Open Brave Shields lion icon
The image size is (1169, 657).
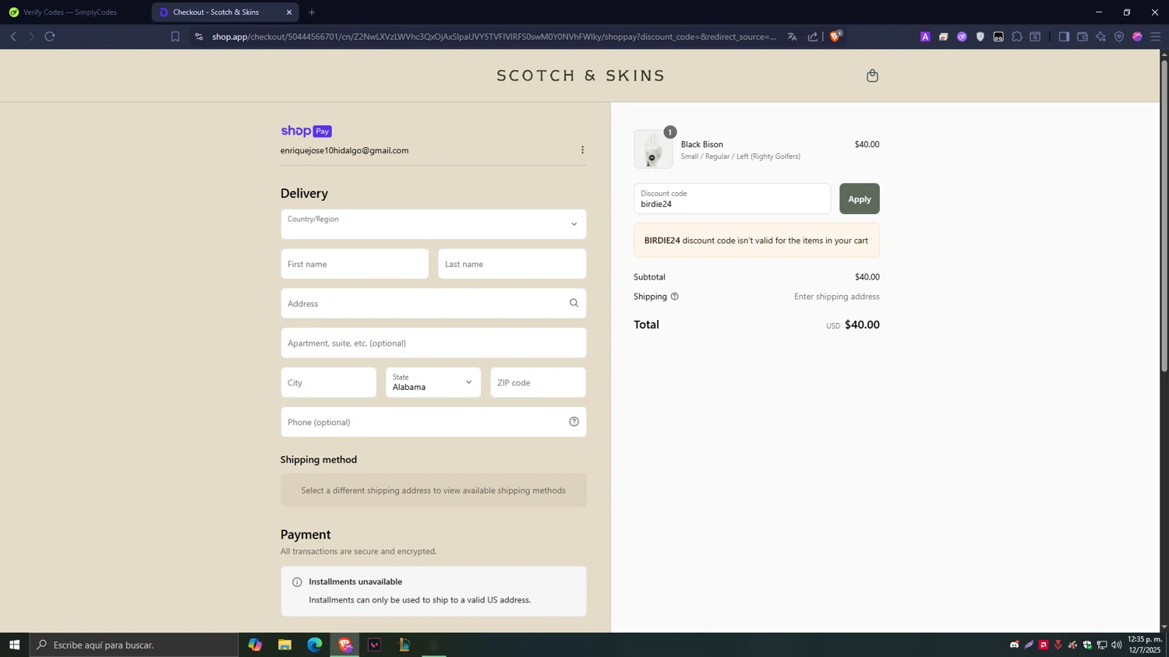coord(835,37)
